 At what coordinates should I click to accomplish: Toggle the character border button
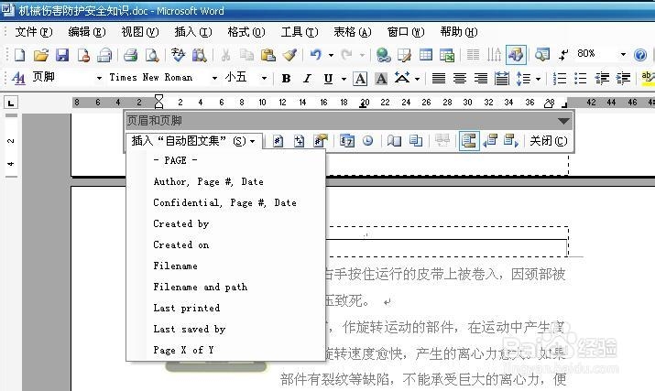pyautogui.click(x=360, y=78)
